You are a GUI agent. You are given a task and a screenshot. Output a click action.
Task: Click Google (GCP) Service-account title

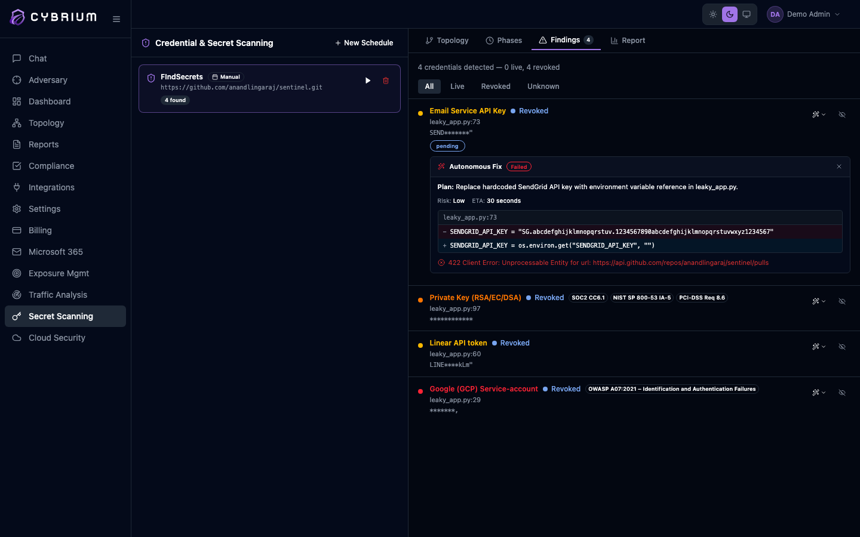[x=484, y=389]
